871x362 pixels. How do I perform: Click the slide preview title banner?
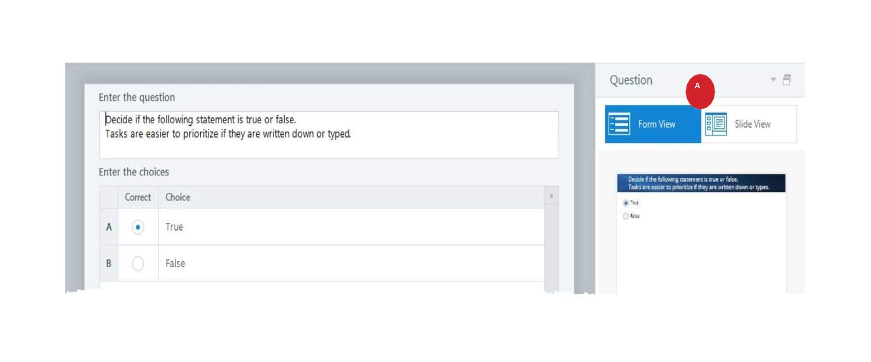pos(701,183)
